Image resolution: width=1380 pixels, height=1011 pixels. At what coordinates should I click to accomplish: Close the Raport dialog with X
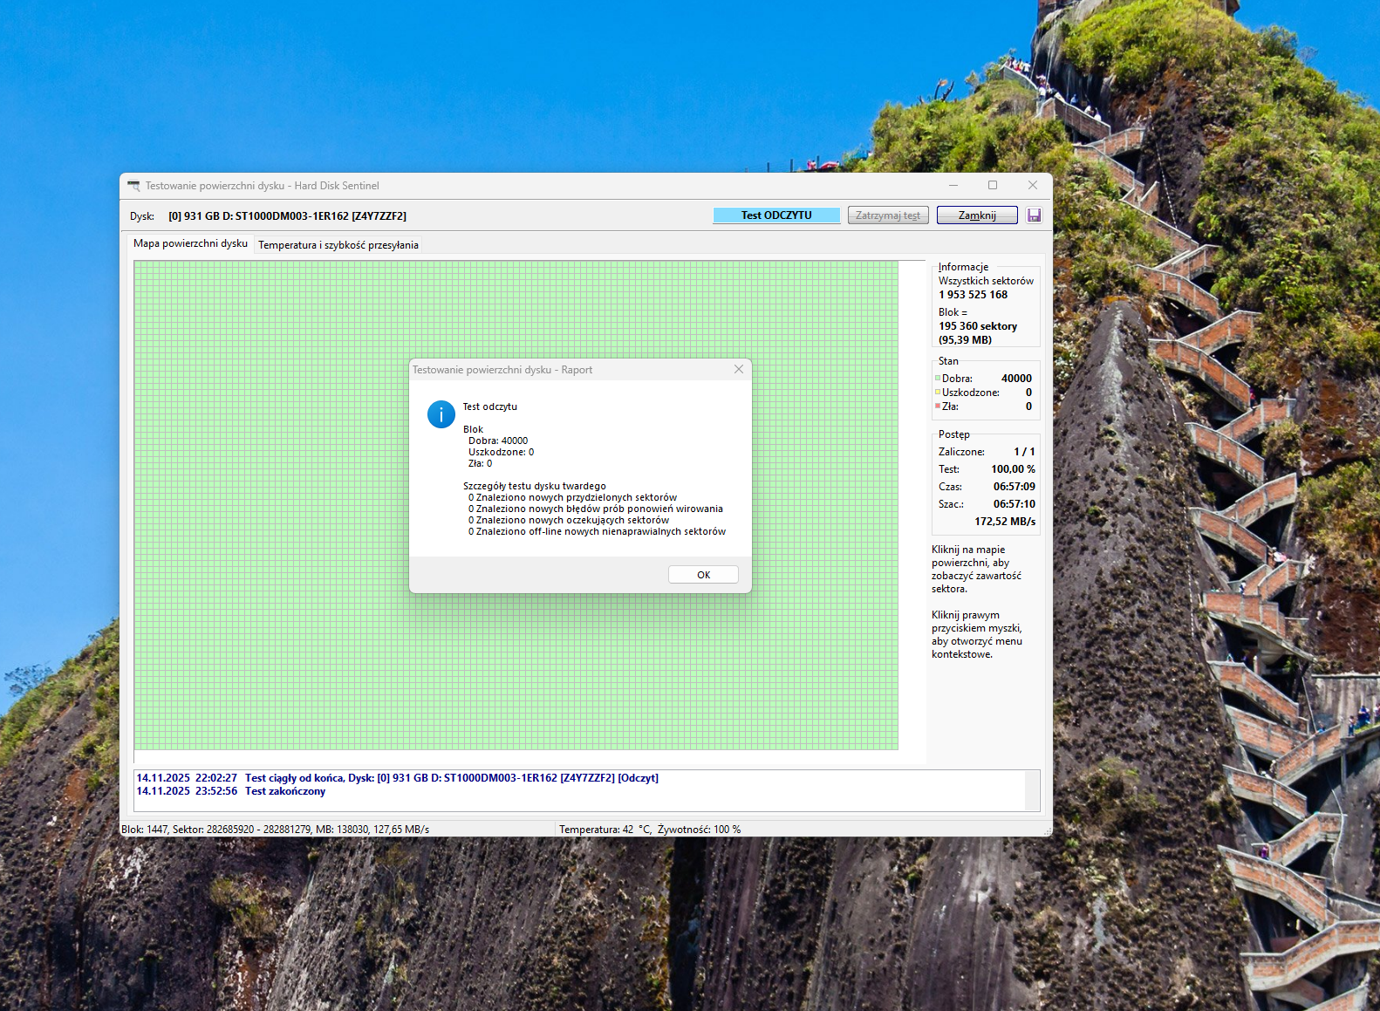coord(738,370)
